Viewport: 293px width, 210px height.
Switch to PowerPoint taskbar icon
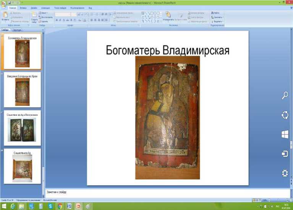79,206
